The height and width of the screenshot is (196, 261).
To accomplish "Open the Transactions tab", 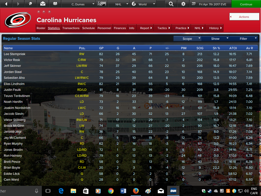I will point(71,28).
